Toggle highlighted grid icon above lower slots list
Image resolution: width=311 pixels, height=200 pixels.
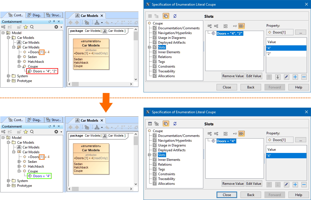coord(241,134)
